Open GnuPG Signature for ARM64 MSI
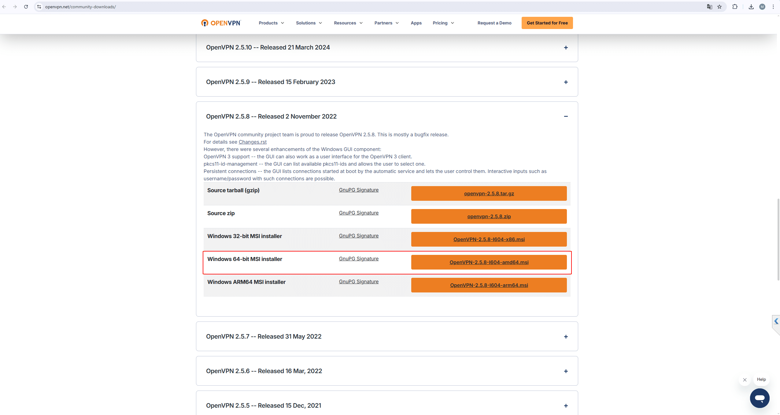Screen dimensions: 780x415 (359, 281)
